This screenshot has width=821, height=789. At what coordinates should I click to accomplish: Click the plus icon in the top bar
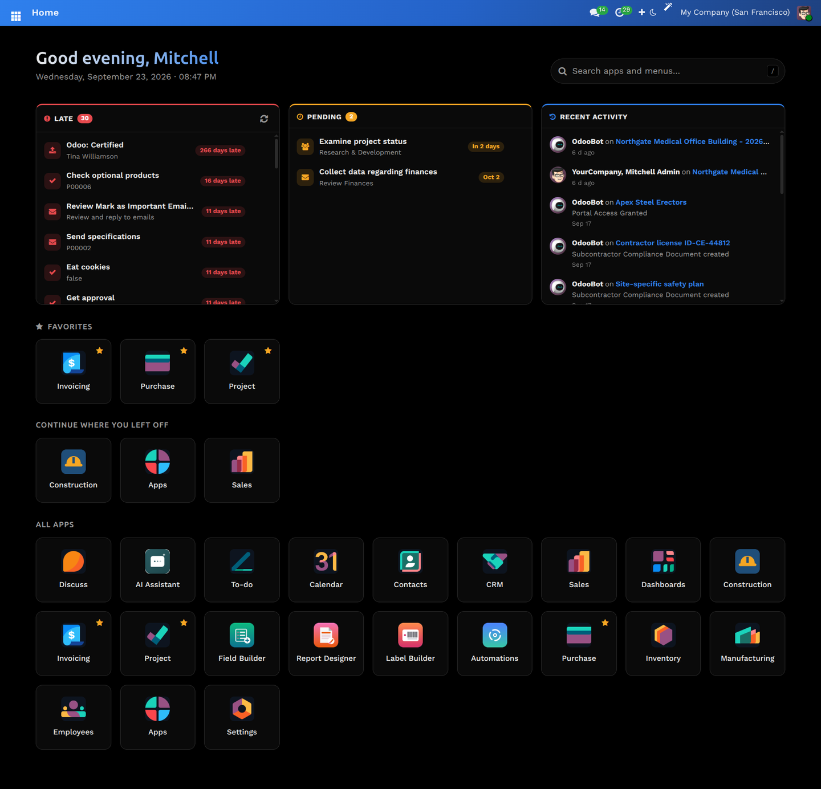641,12
